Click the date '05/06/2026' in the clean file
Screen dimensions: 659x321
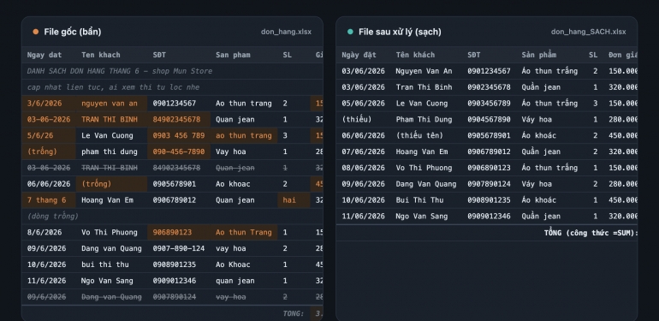(363, 104)
